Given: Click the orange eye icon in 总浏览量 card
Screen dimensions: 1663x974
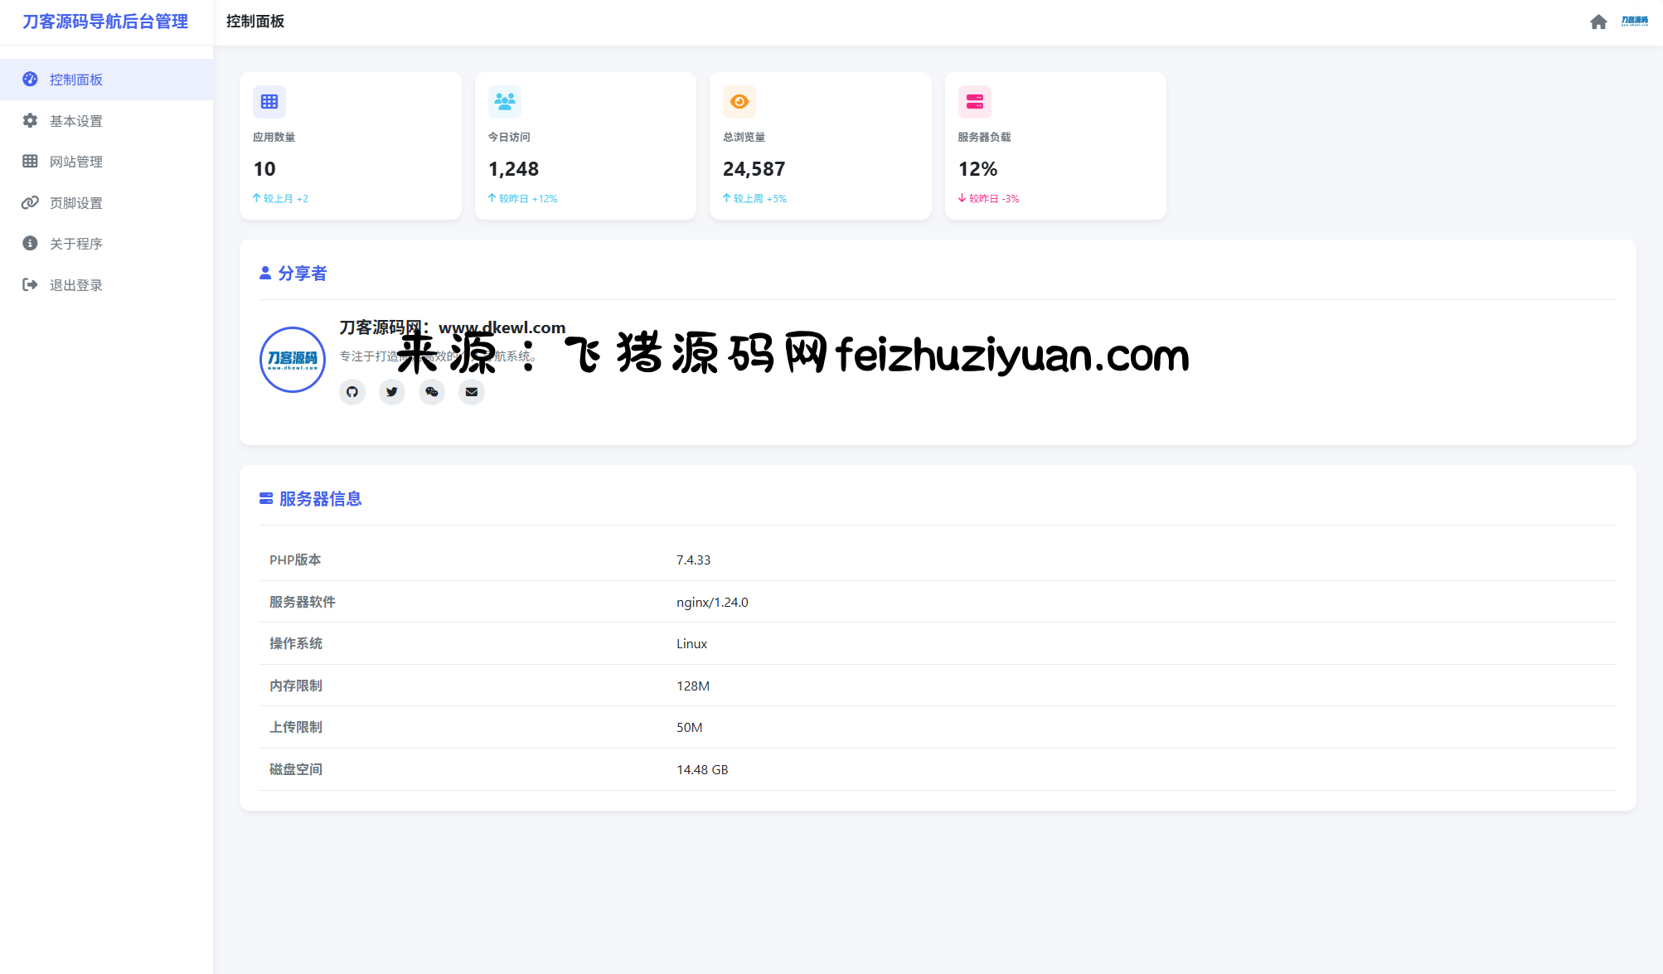Looking at the screenshot, I should click(x=739, y=102).
